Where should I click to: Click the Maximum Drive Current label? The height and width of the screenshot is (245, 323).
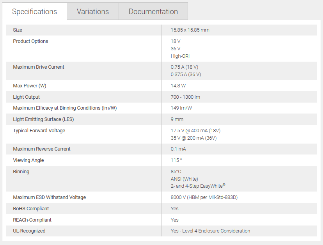pos(39,67)
